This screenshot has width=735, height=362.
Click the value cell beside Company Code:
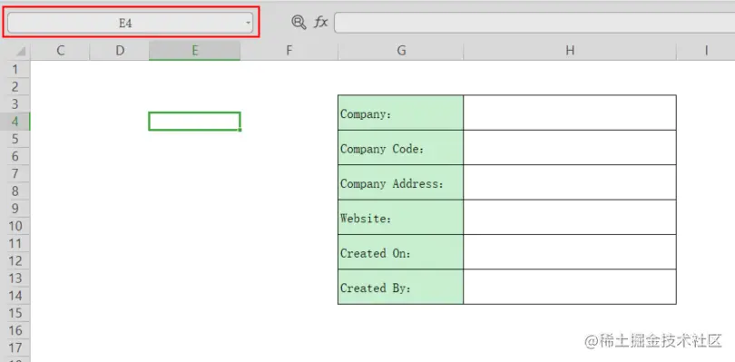pyautogui.click(x=570, y=147)
